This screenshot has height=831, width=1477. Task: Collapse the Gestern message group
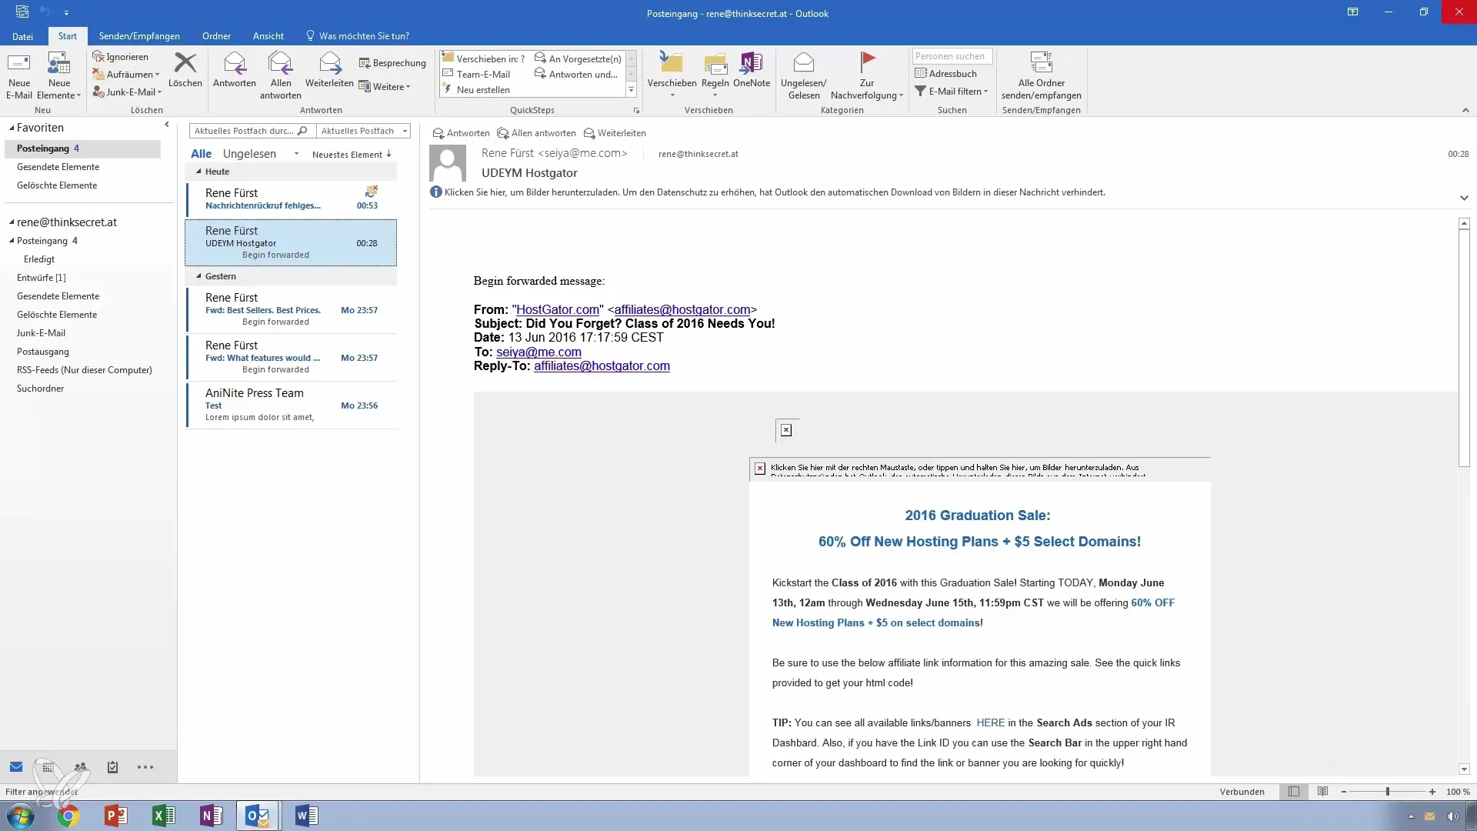pos(198,276)
